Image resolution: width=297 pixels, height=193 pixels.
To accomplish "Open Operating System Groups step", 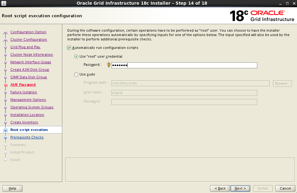I will 32,107.
